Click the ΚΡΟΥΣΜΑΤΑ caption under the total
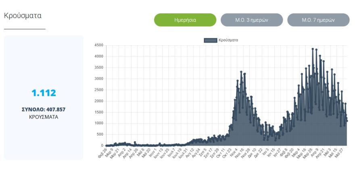This screenshot has height=171, width=363. (44, 117)
